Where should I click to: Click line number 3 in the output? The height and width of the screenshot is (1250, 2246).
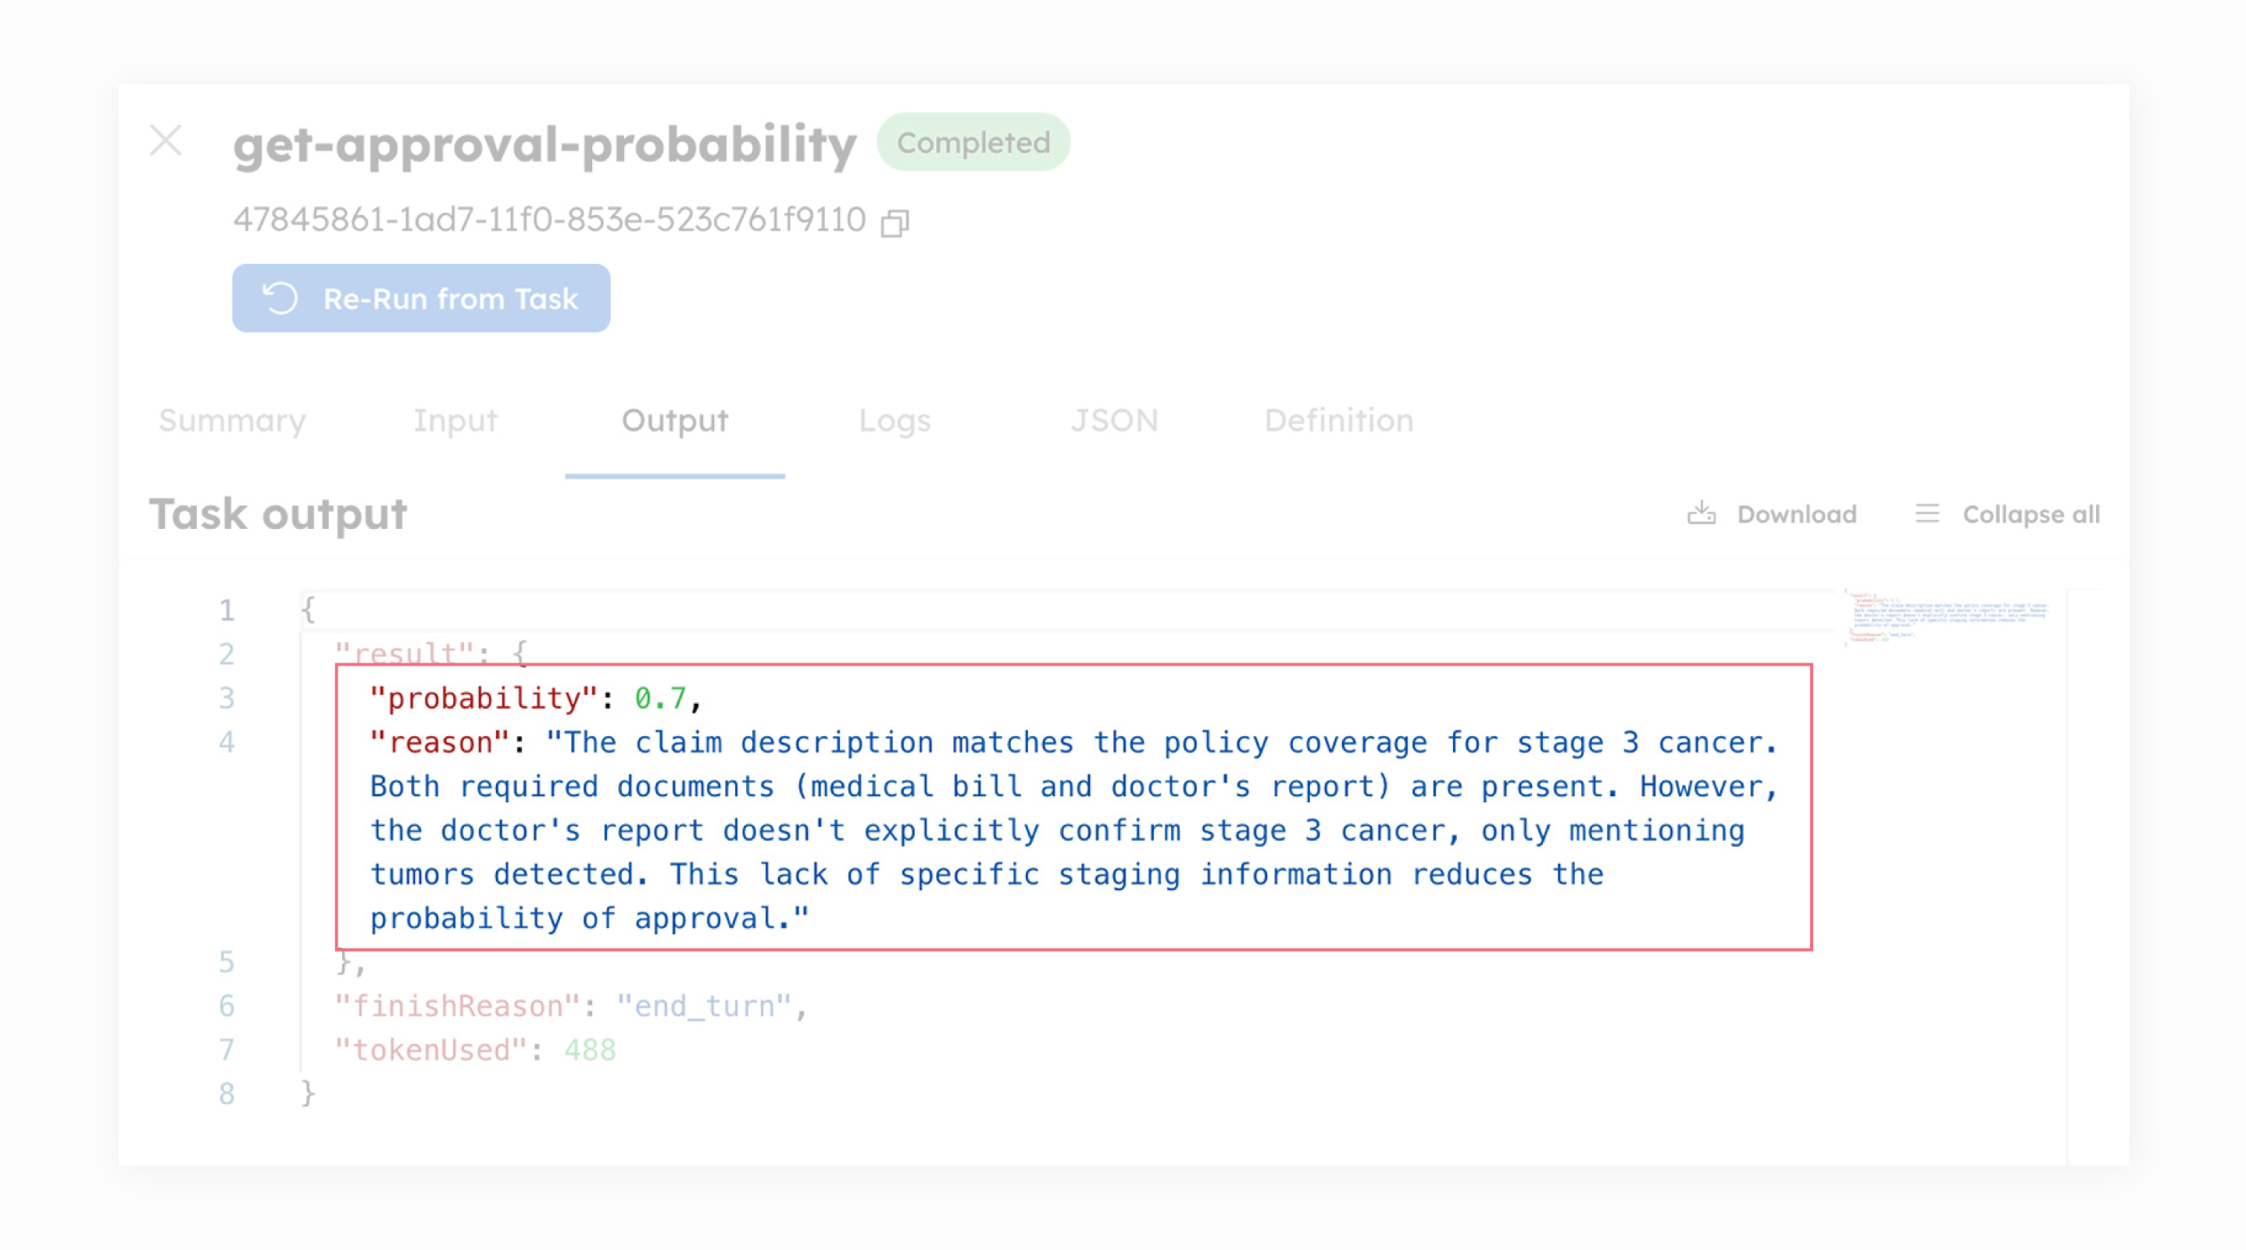pyautogui.click(x=226, y=698)
